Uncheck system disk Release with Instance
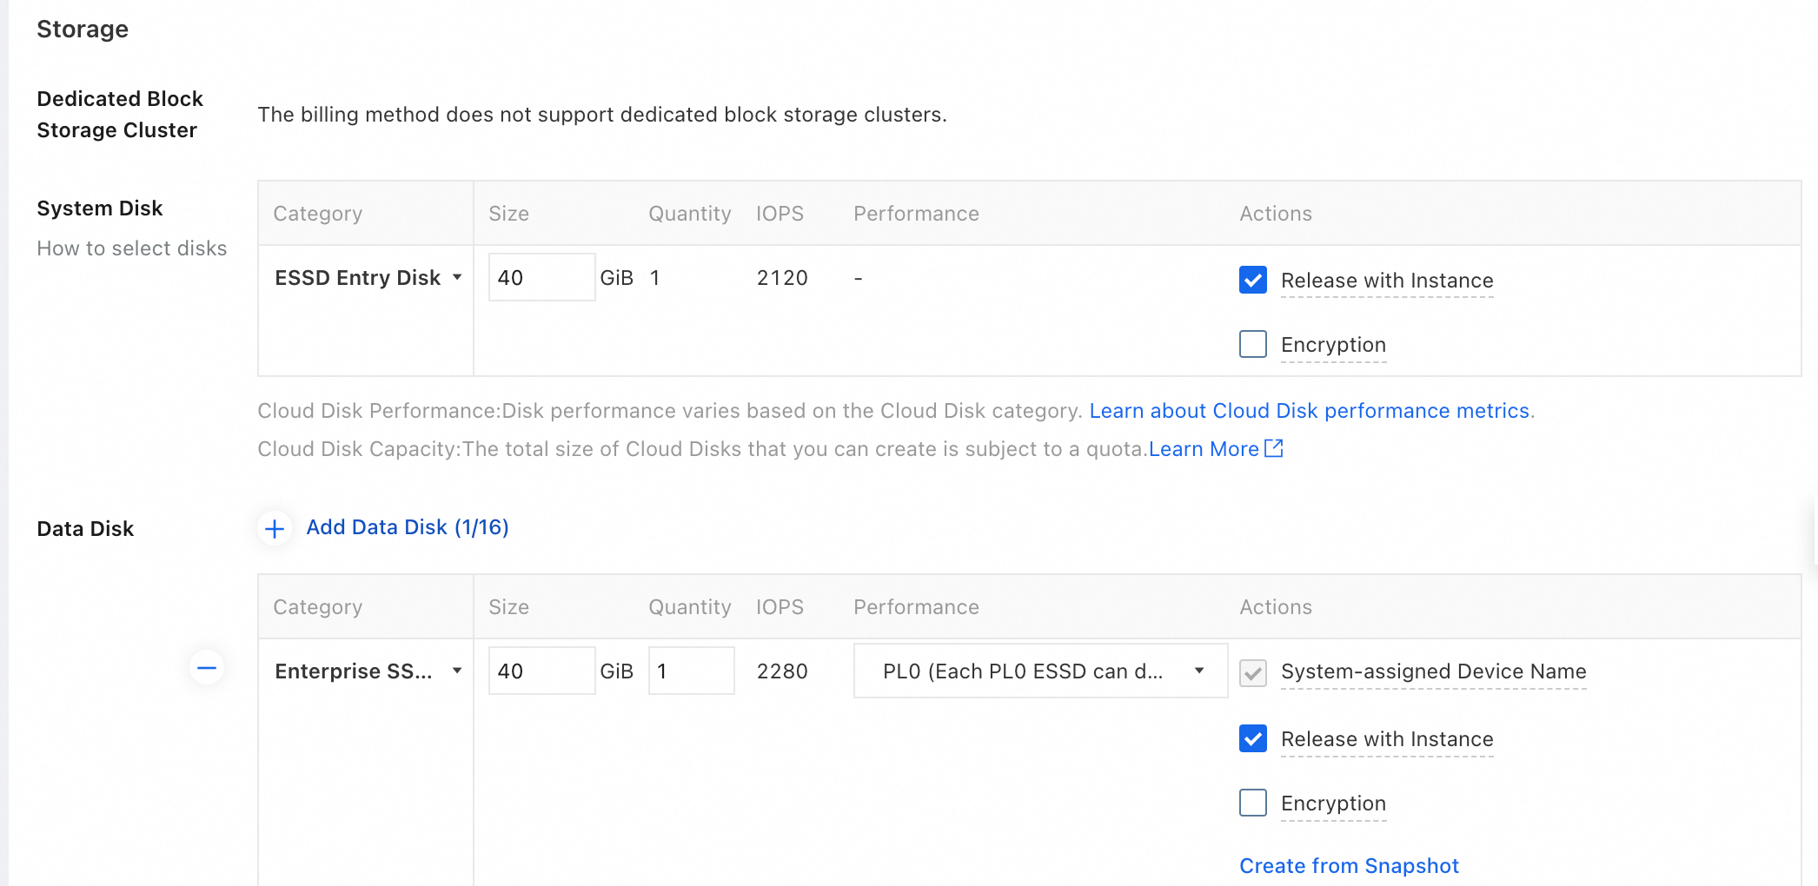 tap(1253, 280)
